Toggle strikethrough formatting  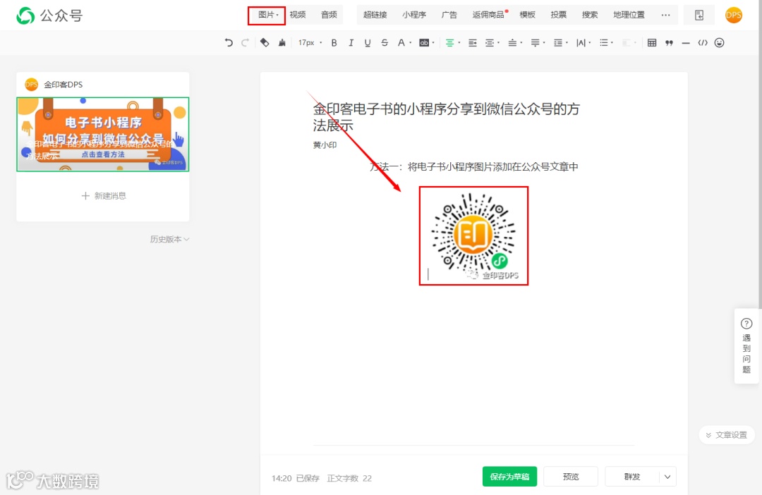click(385, 43)
